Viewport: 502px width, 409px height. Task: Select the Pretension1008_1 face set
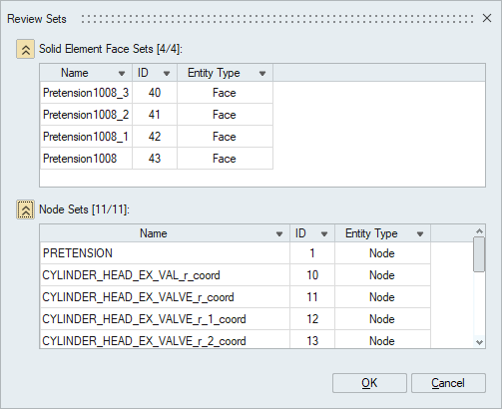pos(157,137)
